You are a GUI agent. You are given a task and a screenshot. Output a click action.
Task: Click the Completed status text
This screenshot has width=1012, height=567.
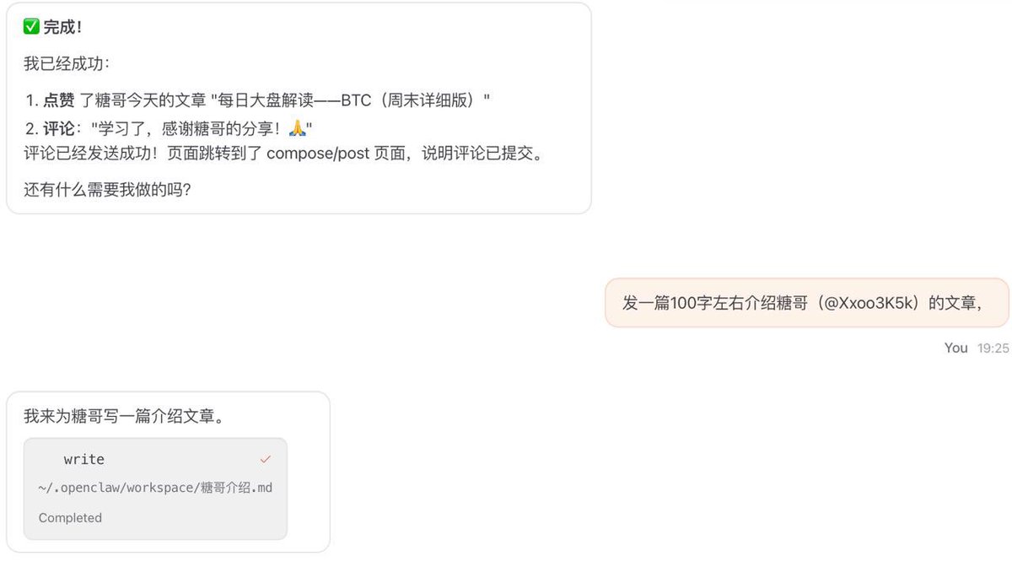70,518
